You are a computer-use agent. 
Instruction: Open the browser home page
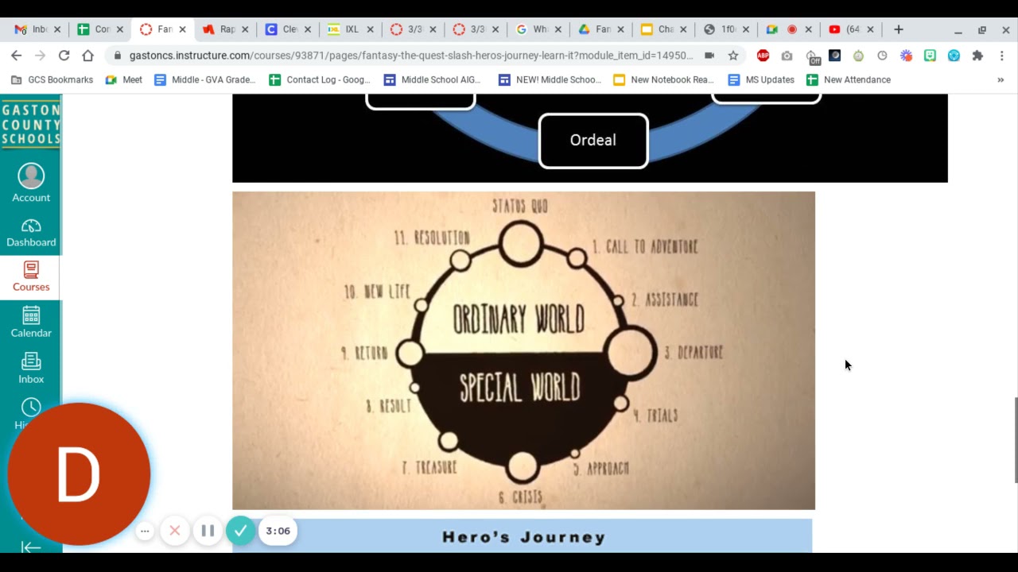pos(87,56)
